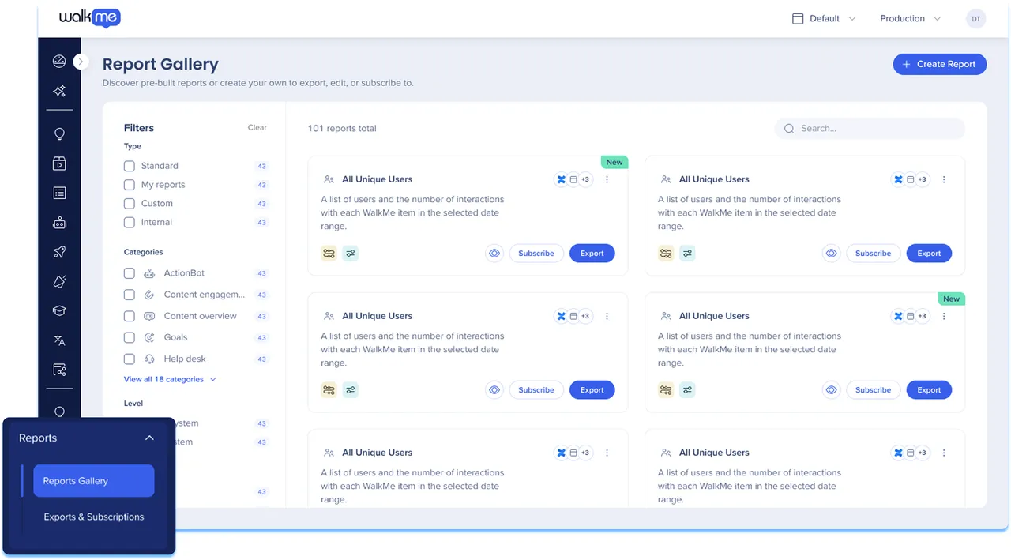Click the Help desk headset icon
The width and height of the screenshot is (1011, 560).
pos(149,359)
